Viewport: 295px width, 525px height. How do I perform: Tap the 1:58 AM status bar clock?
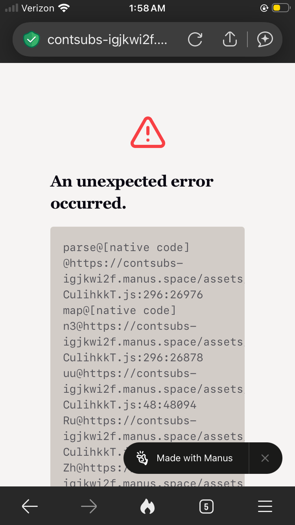[x=147, y=8]
